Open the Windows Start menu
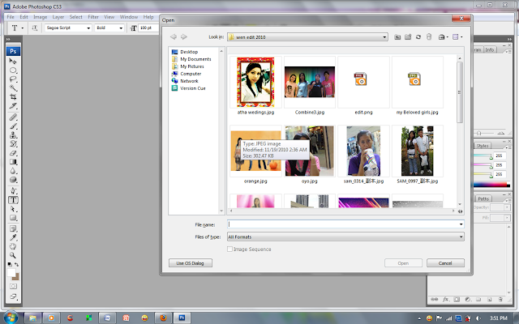 click(x=11, y=318)
